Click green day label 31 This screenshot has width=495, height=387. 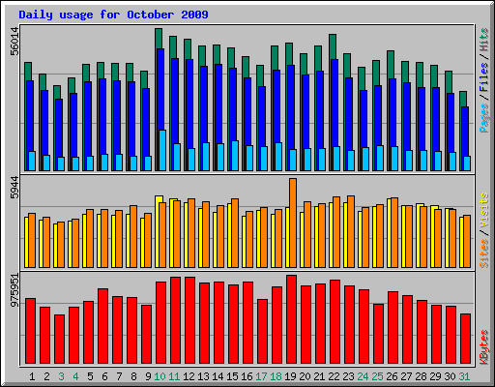(x=464, y=376)
